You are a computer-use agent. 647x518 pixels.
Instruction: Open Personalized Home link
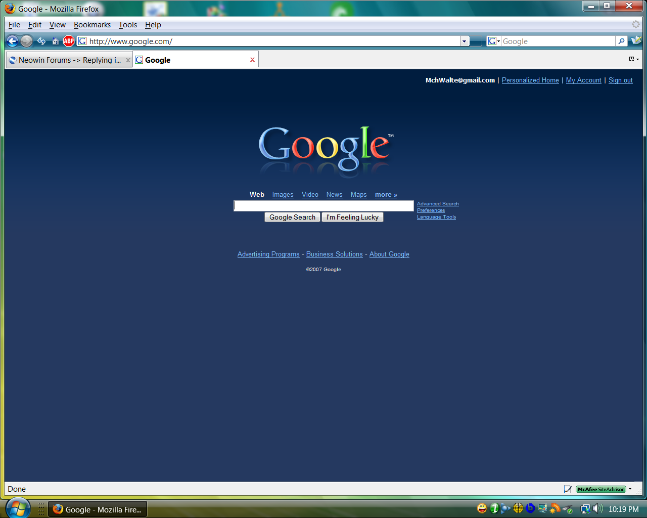(x=530, y=80)
